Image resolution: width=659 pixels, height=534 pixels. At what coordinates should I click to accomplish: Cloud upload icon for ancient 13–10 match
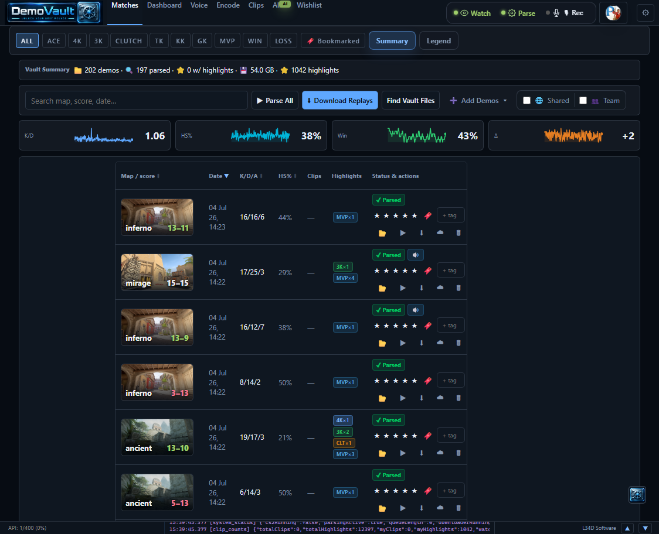[440, 453]
